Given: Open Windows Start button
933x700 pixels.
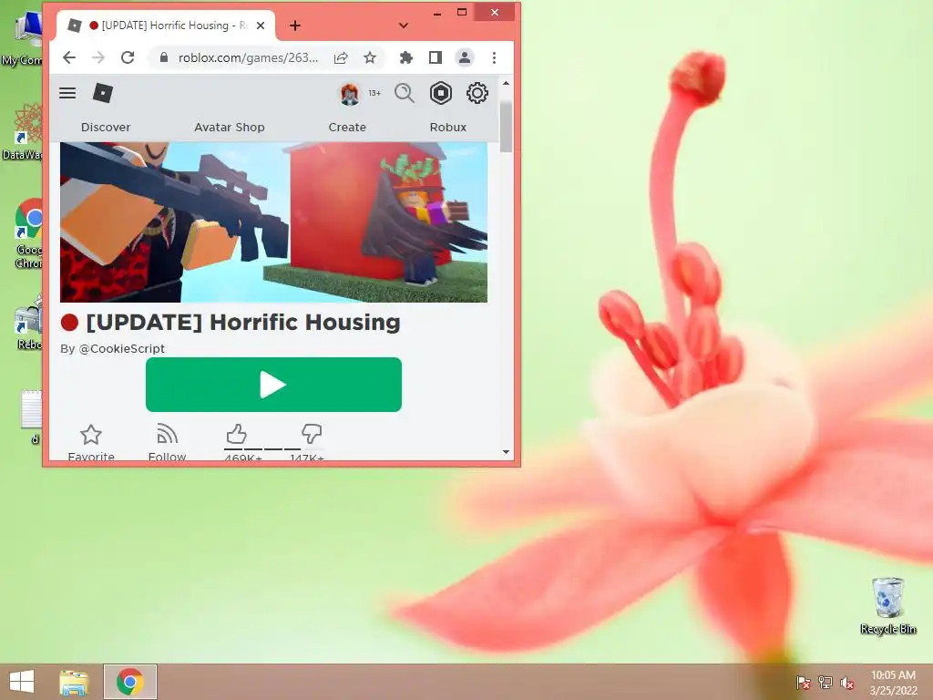Looking at the screenshot, I should (x=22, y=682).
